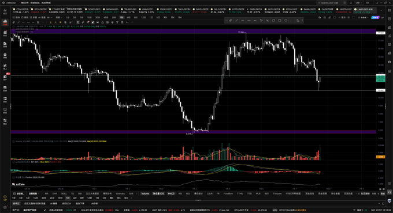Select the trend line tool in floating toolbar
Image resolution: width=393 pixels, height=213 pixels.
tap(236, 21)
